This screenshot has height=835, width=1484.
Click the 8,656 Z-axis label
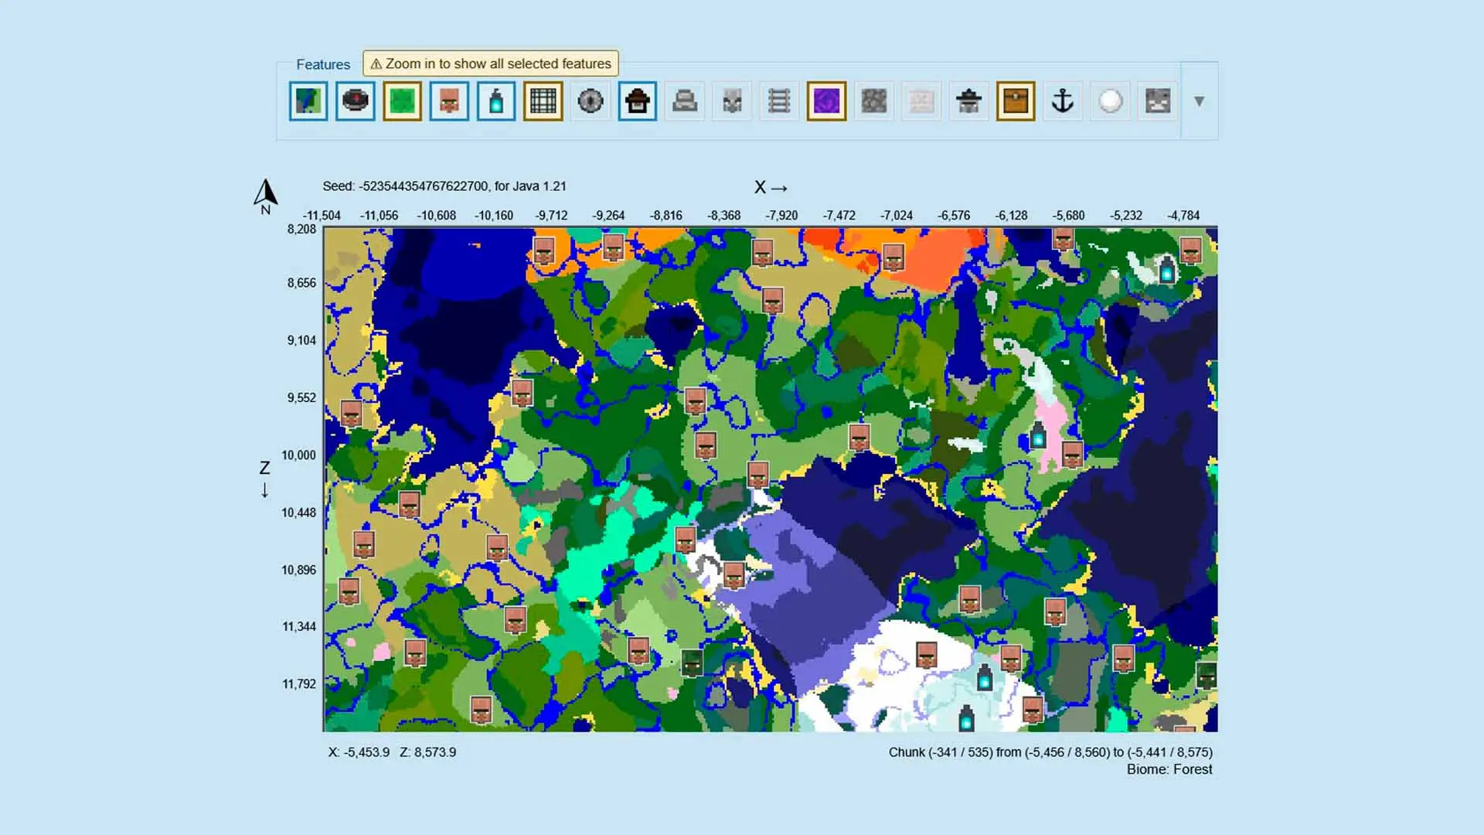(x=301, y=283)
